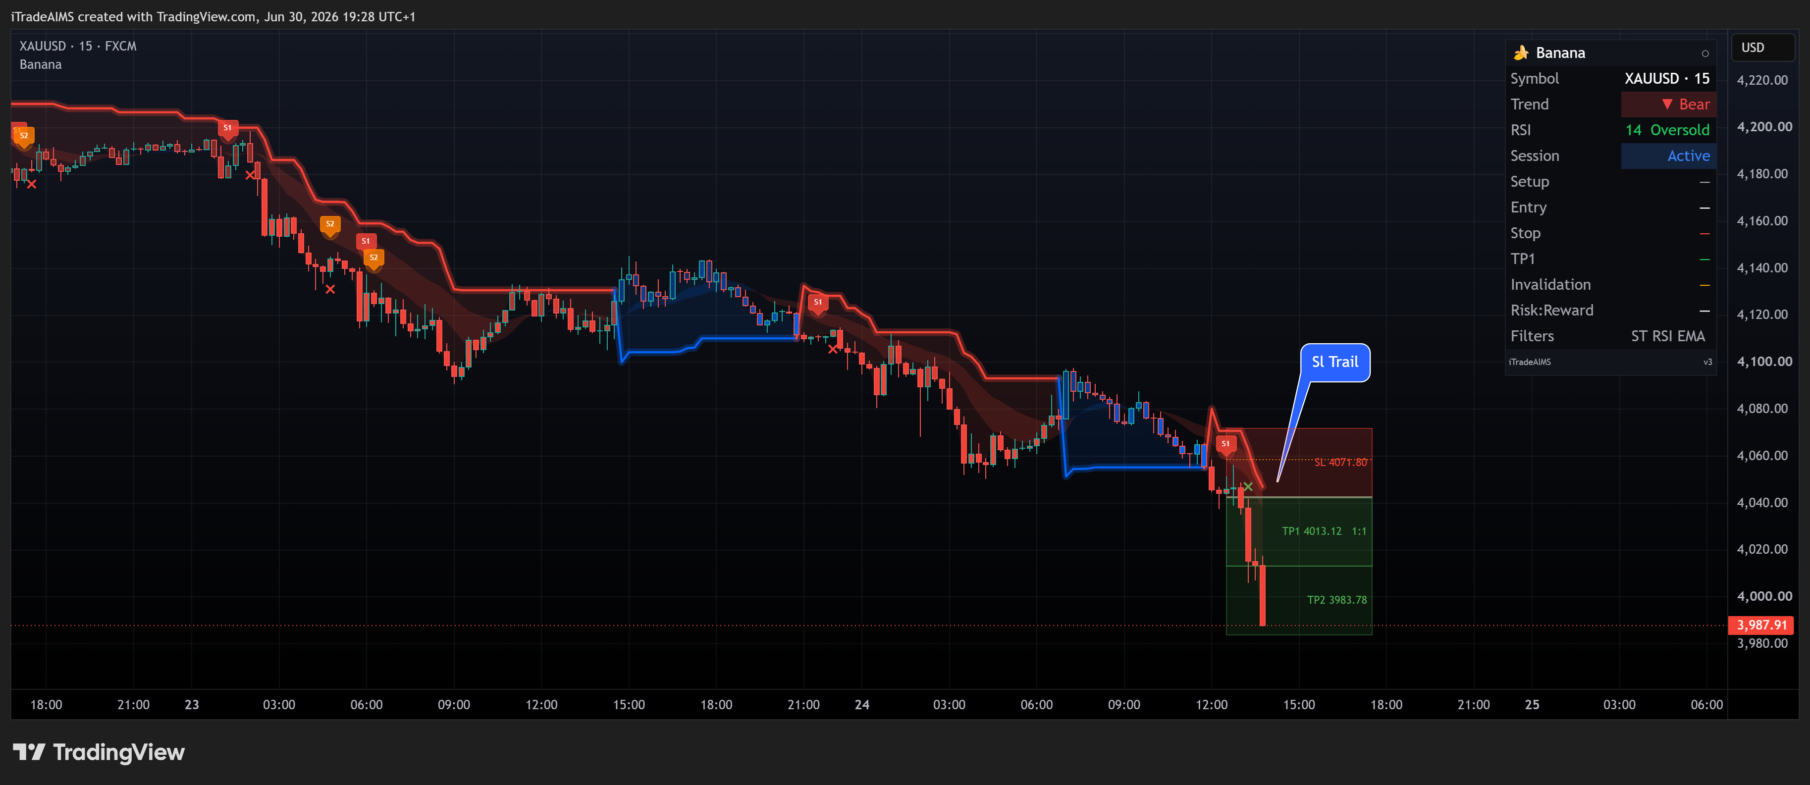This screenshot has width=1810, height=785.
Task: Click the small circle icon in Banana panel header
Action: (1704, 53)
